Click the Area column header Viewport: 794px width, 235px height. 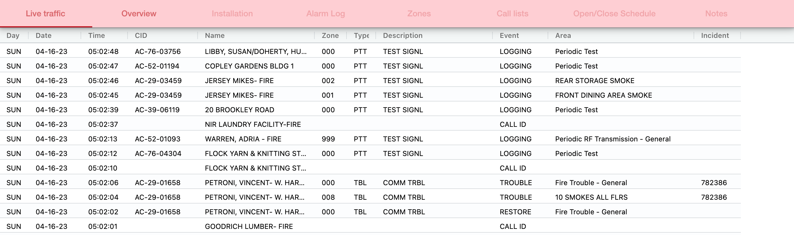point(563,35)
